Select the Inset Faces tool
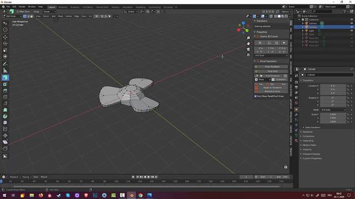The width and height of the screenshot is (355, 199). tap(5, 84)
